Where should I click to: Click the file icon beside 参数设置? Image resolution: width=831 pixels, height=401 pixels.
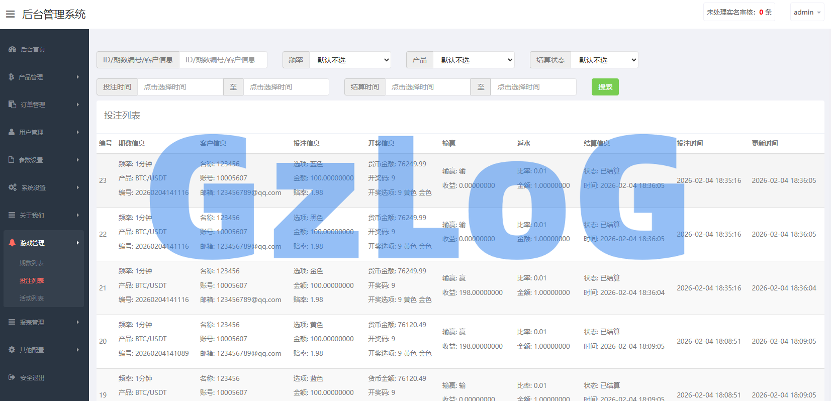point(12,160)
